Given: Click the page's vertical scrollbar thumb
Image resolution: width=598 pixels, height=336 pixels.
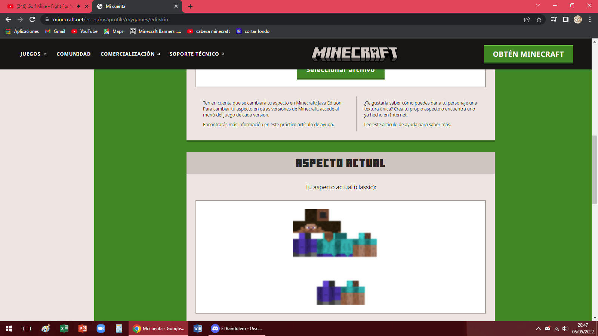Looking at the screenshot, I should pyautogui.click(x=595, y=170).
